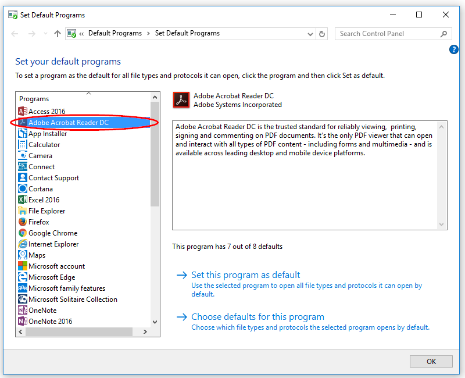Click the sort chevron above the Programs column

(x=88, y=94)
